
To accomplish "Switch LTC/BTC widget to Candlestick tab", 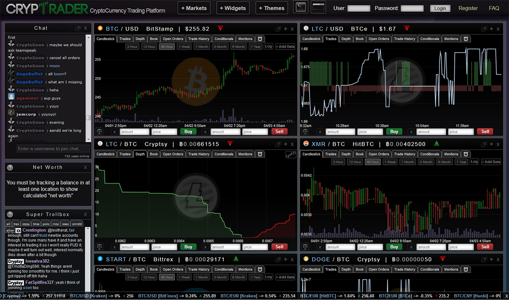I will [x=106, y=154].
